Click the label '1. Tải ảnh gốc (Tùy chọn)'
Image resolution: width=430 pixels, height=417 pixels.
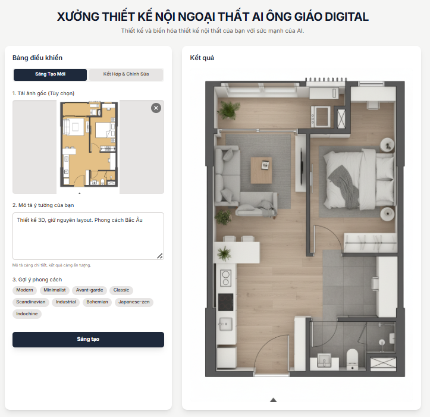[43, 93]
